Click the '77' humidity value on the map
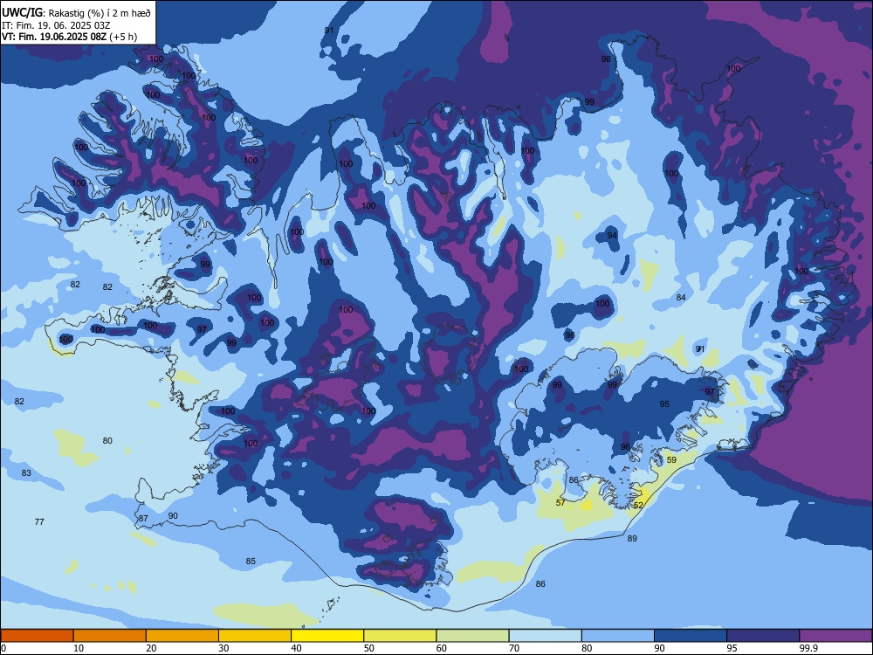 39,522
